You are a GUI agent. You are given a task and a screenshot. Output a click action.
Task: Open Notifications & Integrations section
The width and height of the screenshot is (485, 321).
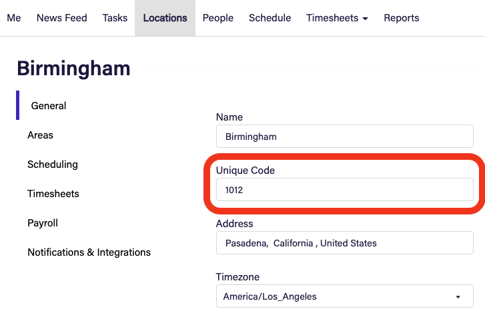[x=89, y=252]
